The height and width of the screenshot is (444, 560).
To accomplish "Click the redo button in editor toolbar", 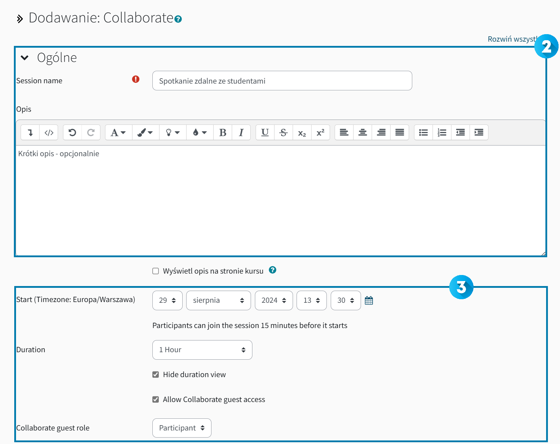I will (91, 132).
